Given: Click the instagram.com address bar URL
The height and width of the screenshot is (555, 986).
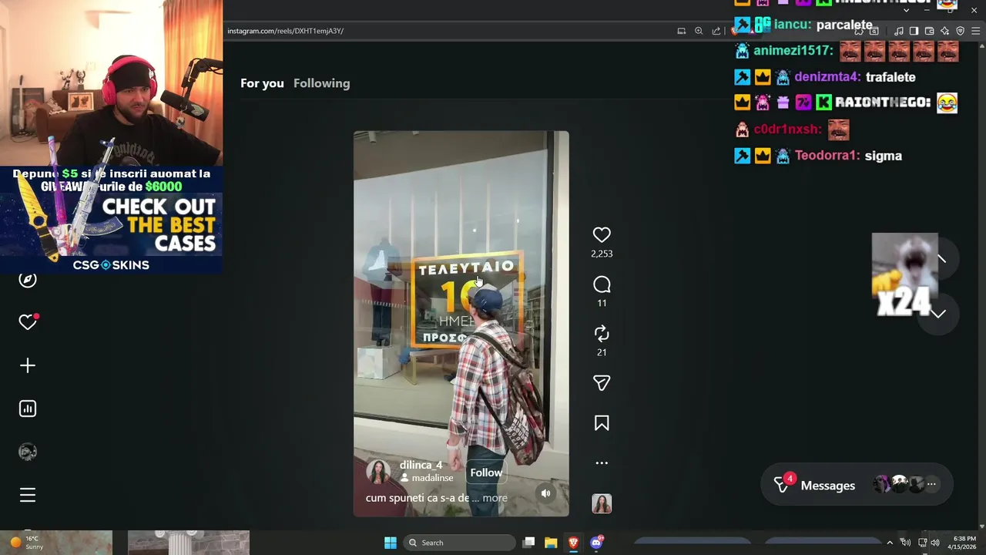Looking at the screenshot, I should click(286, 31).
